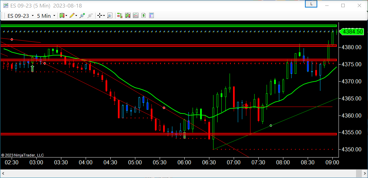The image size is (368, 178).
Task: Click the 09:00 time axis label
Action: pyautogui.click(x=332, y=162)
